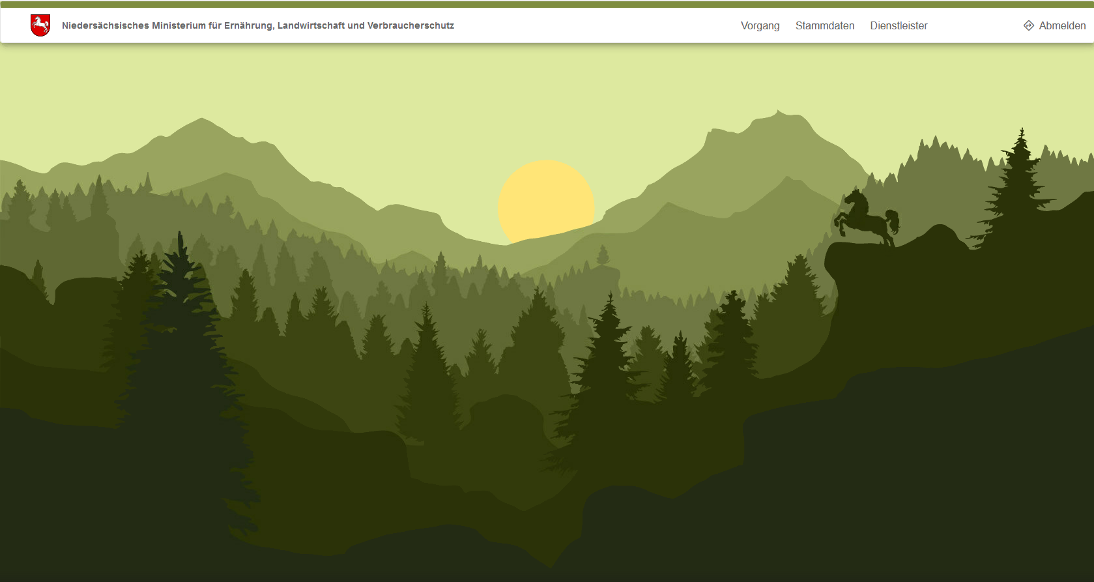
Task: Click empty header space between Dienstleister and Abmelden
Action: (x=974, y=25)
